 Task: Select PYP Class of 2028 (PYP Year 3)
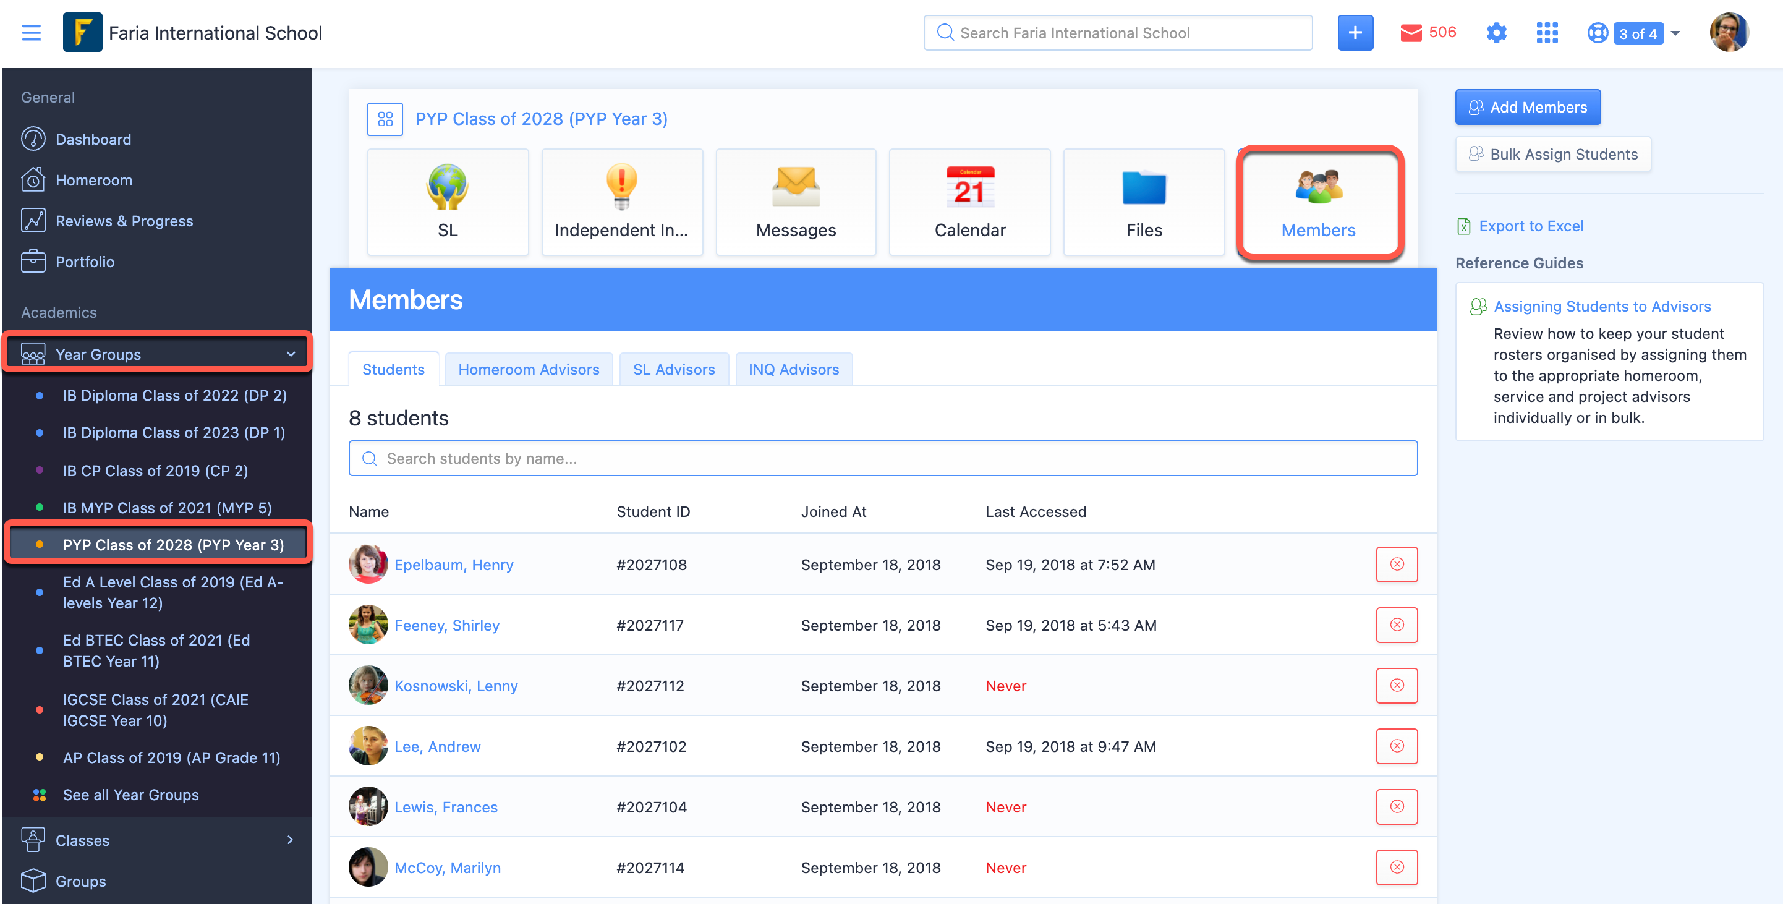point(173,545)
